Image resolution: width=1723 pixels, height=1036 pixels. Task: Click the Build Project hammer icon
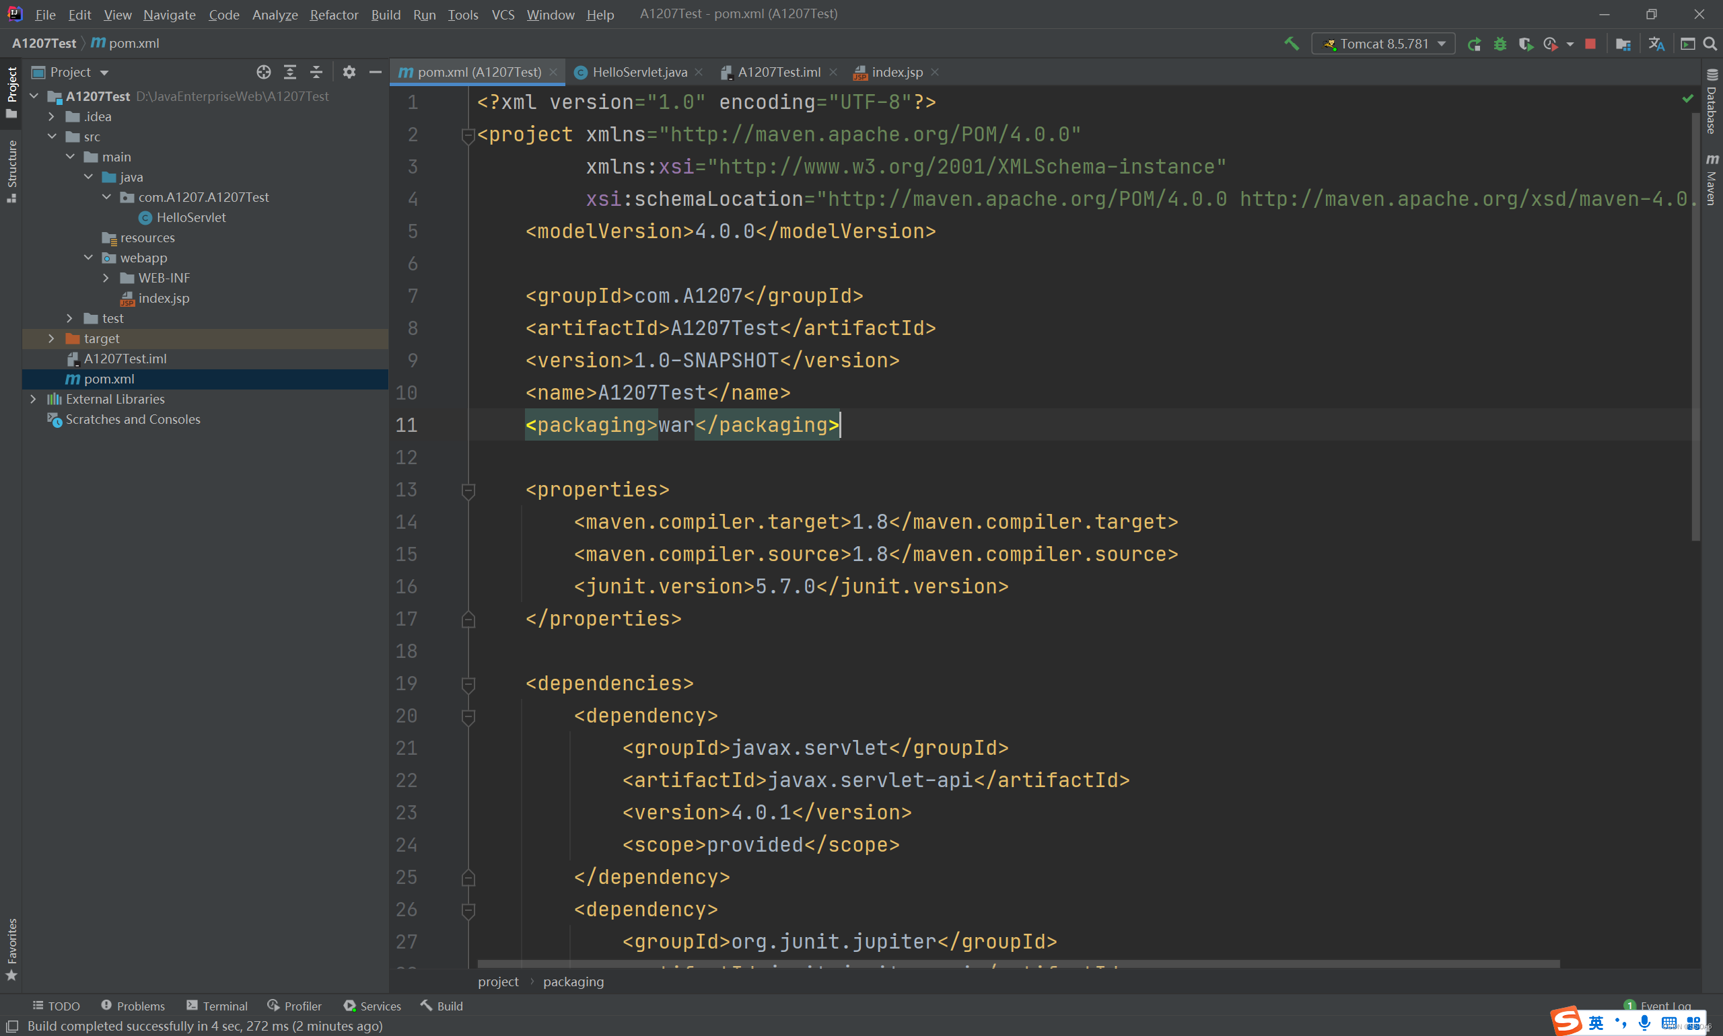[x=1292, y=43]
